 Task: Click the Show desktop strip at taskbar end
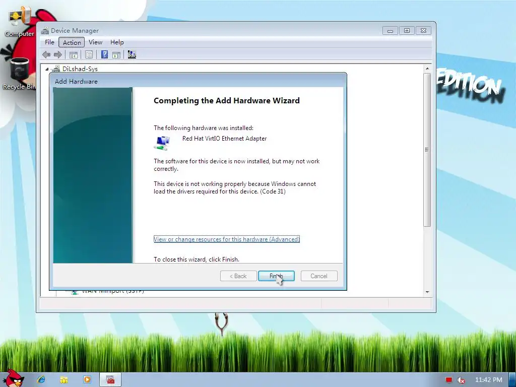(x=512, y=379)
